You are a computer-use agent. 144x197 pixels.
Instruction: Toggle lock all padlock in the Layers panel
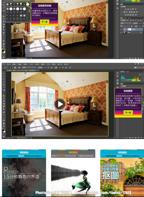pyautogui.click(x=132, y=26)
